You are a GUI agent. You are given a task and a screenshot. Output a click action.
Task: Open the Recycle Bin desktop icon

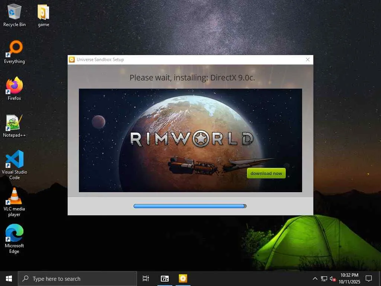pyautogui.click(x=15, y=15)
